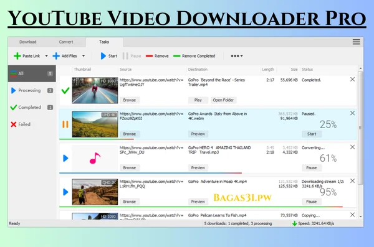Preview the AMAZING THAILAND mp3
Image resolution: width=374 pixels, height=247 pixels.
198,168
